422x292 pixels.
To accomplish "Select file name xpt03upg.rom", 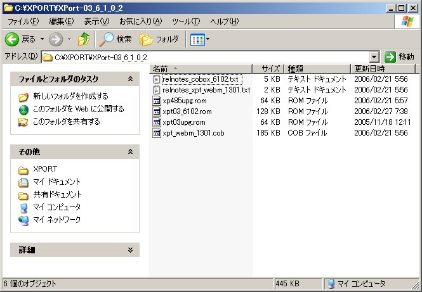I will [x=184, y=122].
